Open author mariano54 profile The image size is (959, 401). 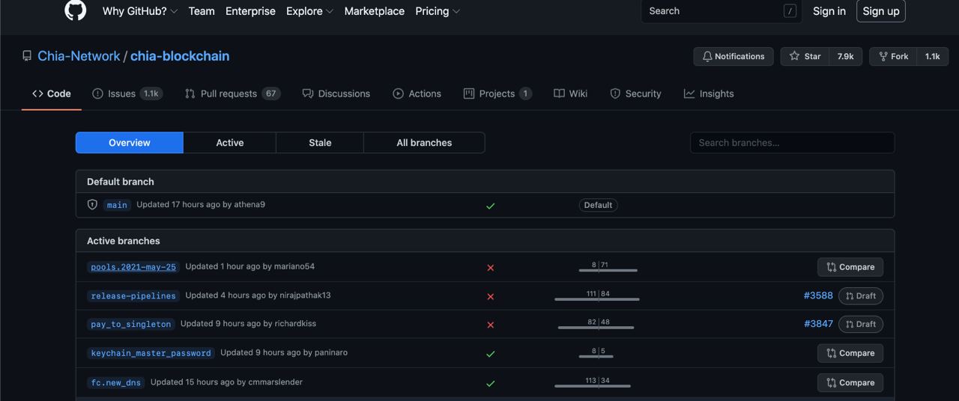coord(294,266)
